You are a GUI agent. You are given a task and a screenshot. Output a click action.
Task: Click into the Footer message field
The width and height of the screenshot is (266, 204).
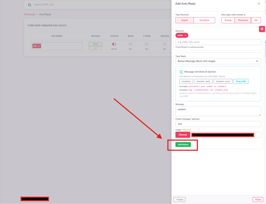218,124
